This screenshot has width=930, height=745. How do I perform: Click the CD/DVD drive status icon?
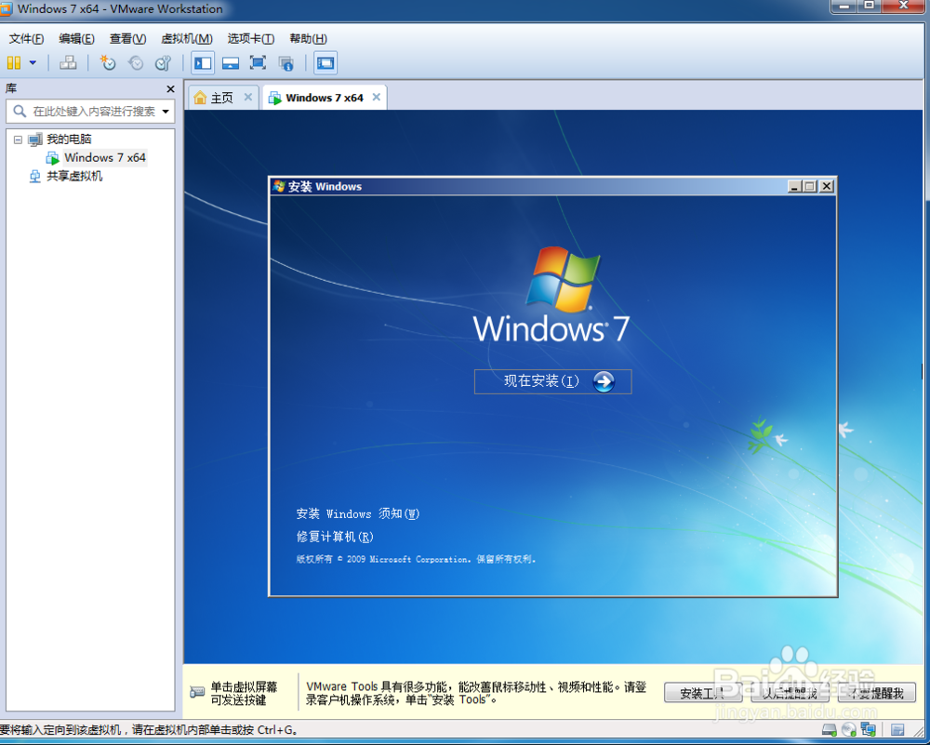tap(849, 729)
